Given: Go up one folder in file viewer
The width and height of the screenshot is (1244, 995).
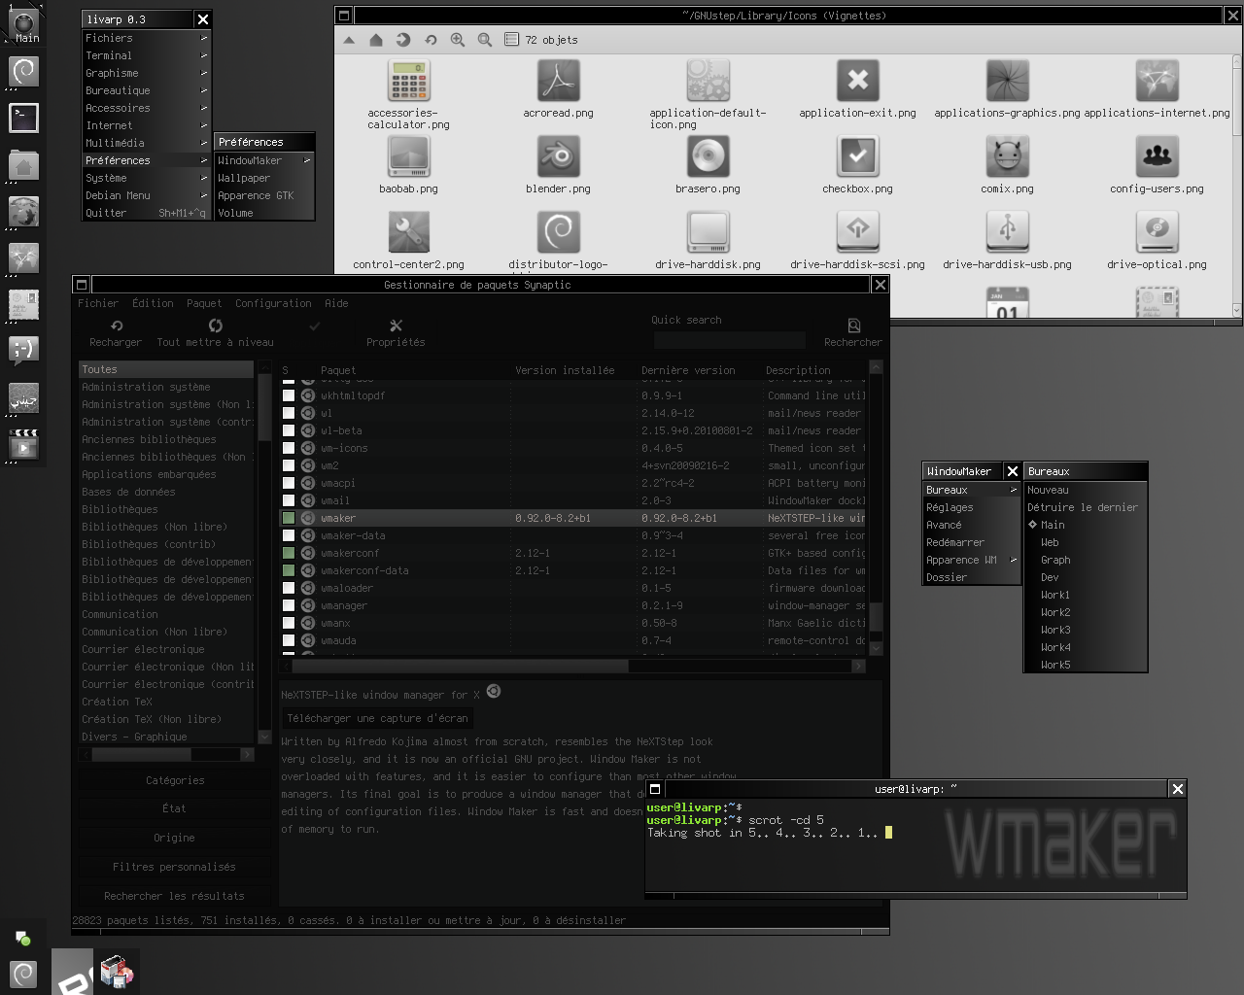Looking at the screenshot, I should pyautogui.click(x=349, y=40).
